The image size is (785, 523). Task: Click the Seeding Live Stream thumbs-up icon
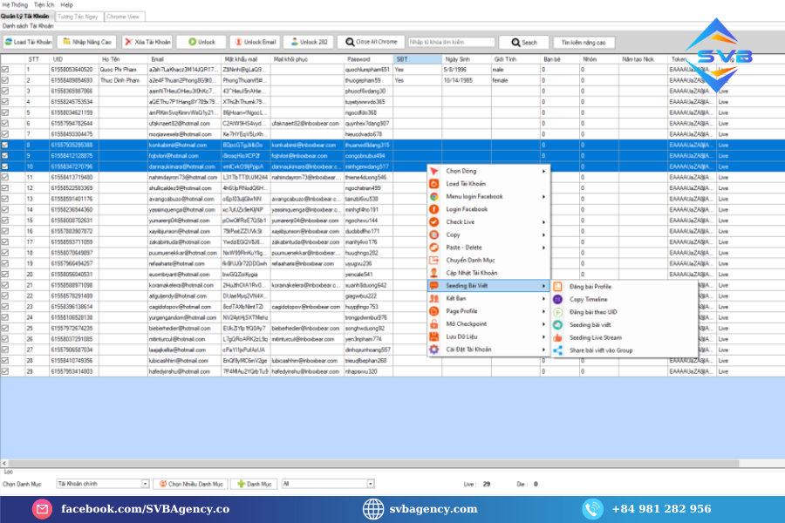(558, 337)
